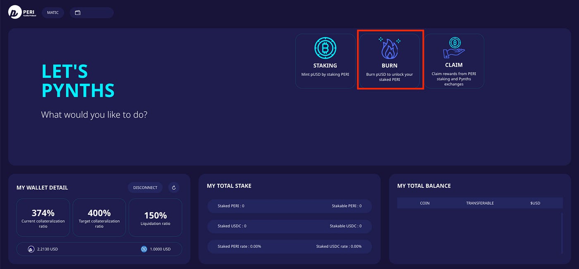Click the balance table scrollbar
The image size is (579, 269).
click(562, 233)
